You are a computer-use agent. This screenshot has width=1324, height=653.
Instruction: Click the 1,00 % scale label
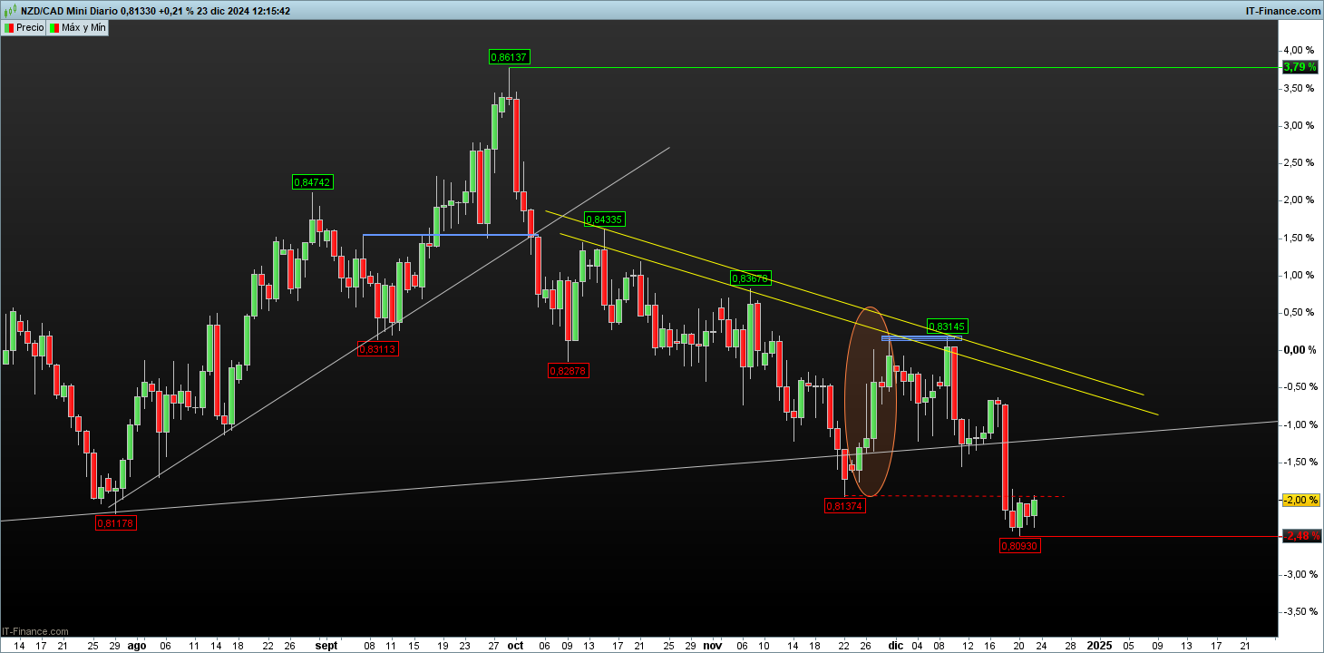coord(1300,275)
